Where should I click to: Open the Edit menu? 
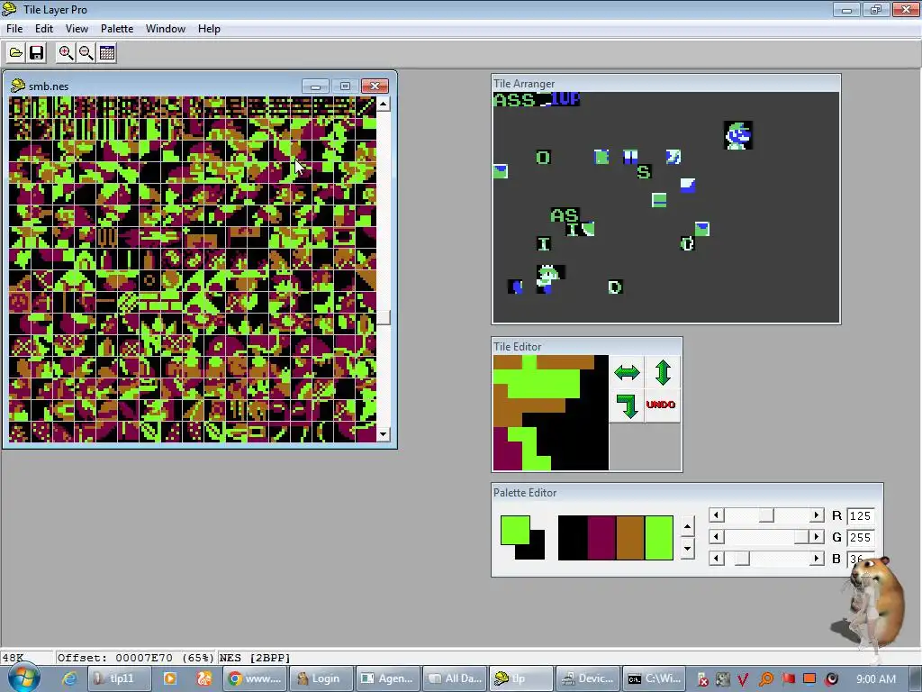point(44,29)
